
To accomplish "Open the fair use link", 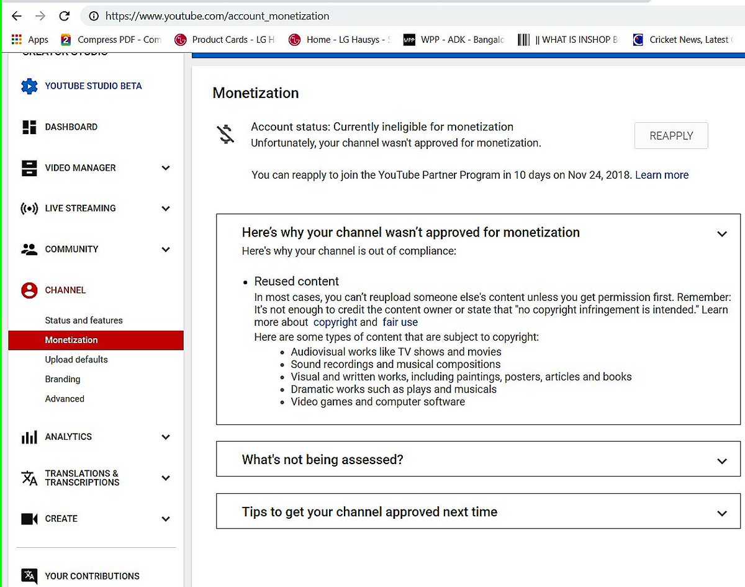I will pyautogui.click(x=400, y=322).
